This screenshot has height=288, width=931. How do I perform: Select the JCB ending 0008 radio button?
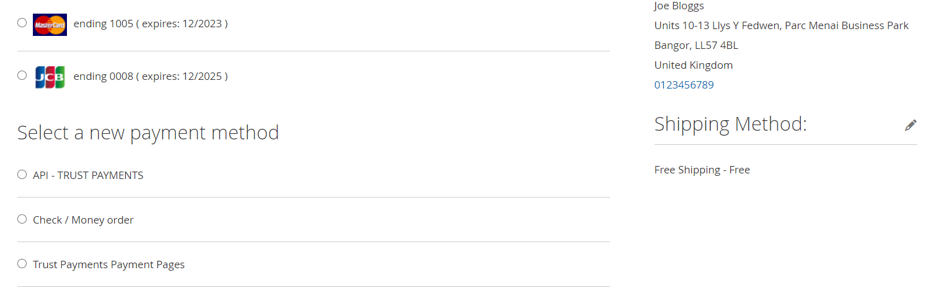(x=22, y=76)
